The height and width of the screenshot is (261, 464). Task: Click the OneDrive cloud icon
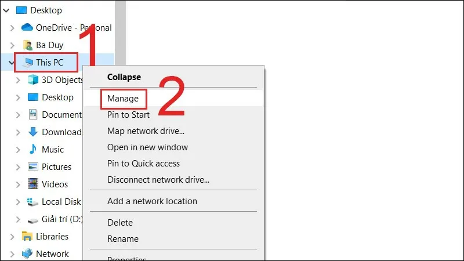pos(27,28)
